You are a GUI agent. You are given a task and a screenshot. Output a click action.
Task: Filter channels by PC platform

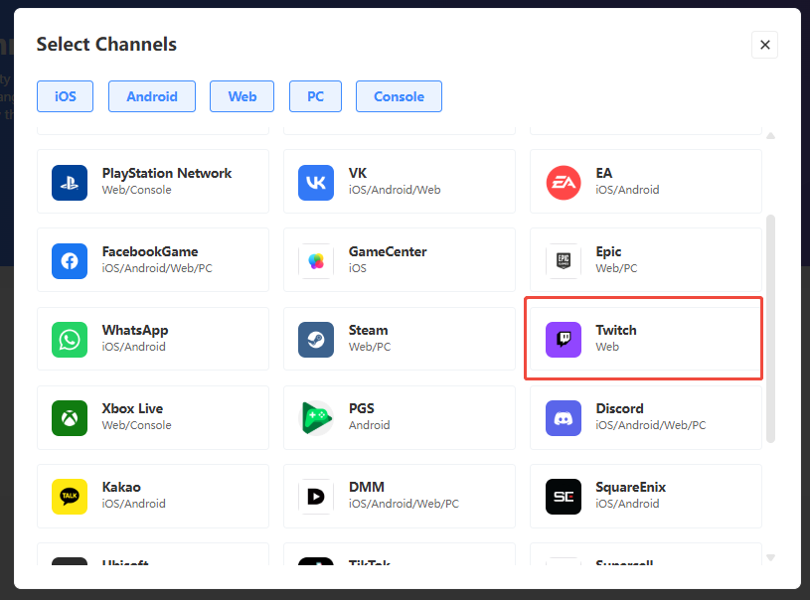315,96
